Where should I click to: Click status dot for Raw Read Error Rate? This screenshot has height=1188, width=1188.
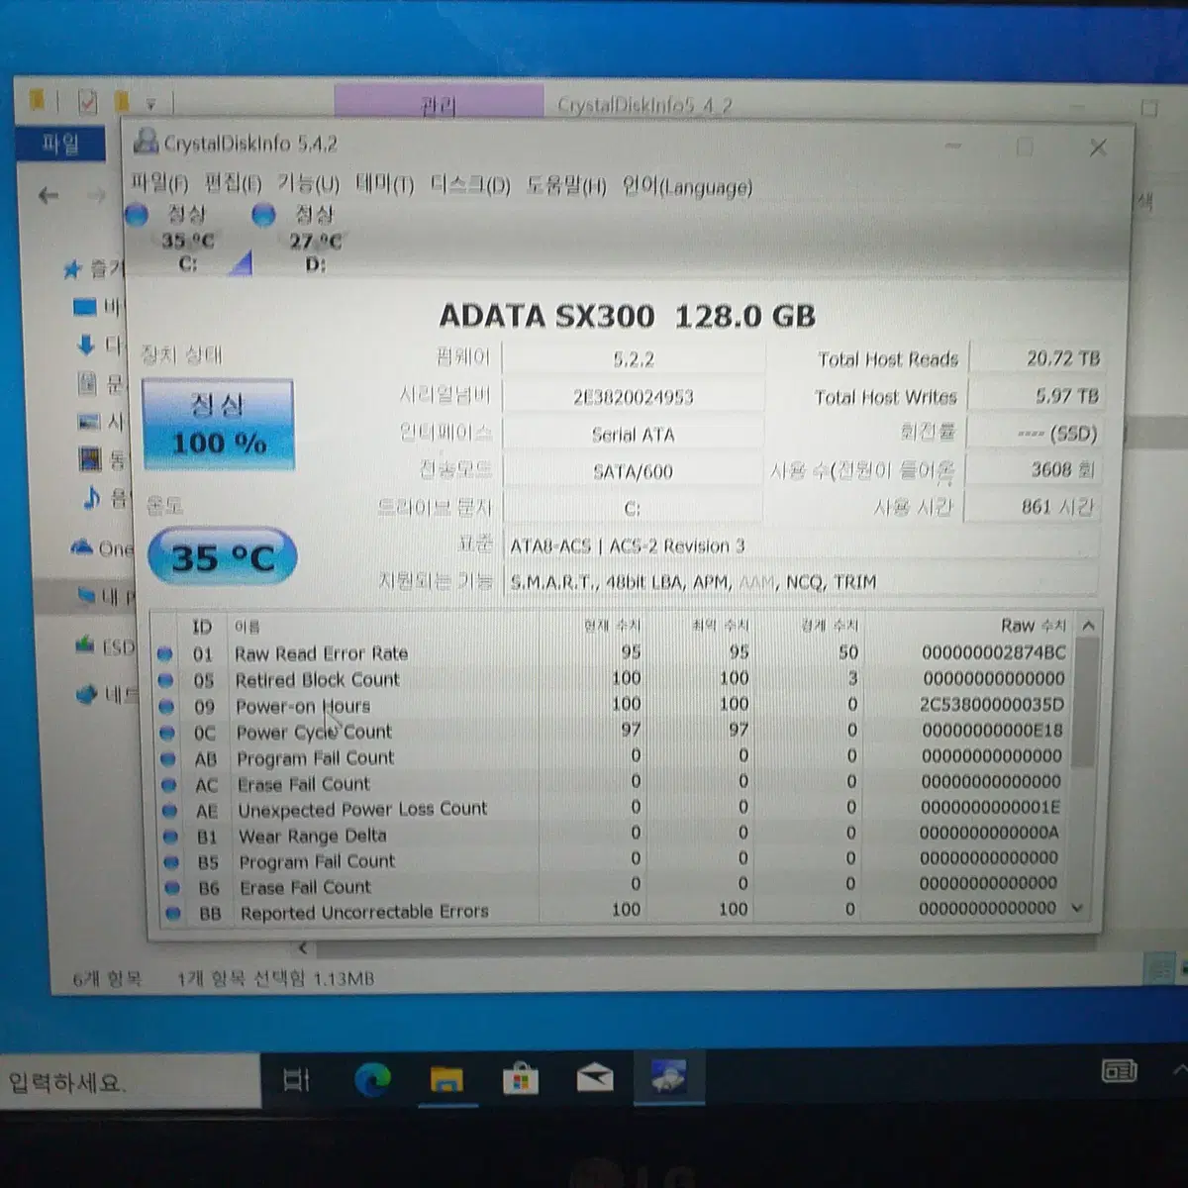tap(165, 653)
